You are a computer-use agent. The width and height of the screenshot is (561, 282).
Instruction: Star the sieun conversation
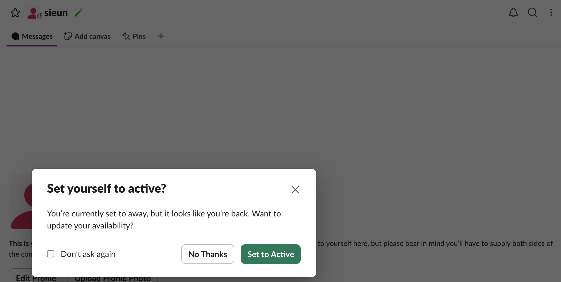15,13
